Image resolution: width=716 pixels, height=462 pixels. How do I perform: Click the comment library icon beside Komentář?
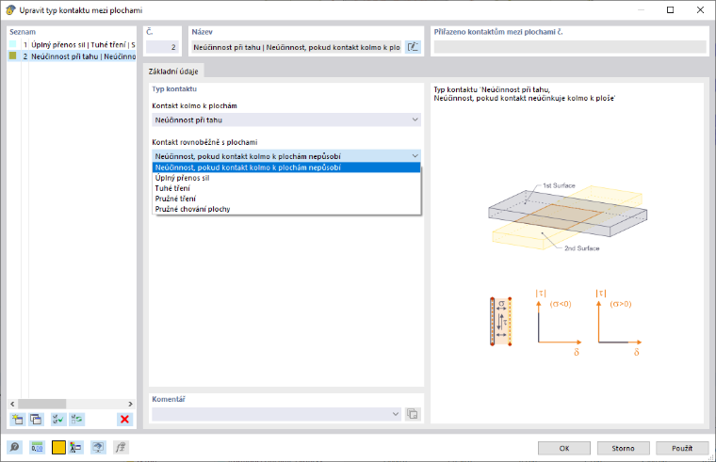(413, 414)
